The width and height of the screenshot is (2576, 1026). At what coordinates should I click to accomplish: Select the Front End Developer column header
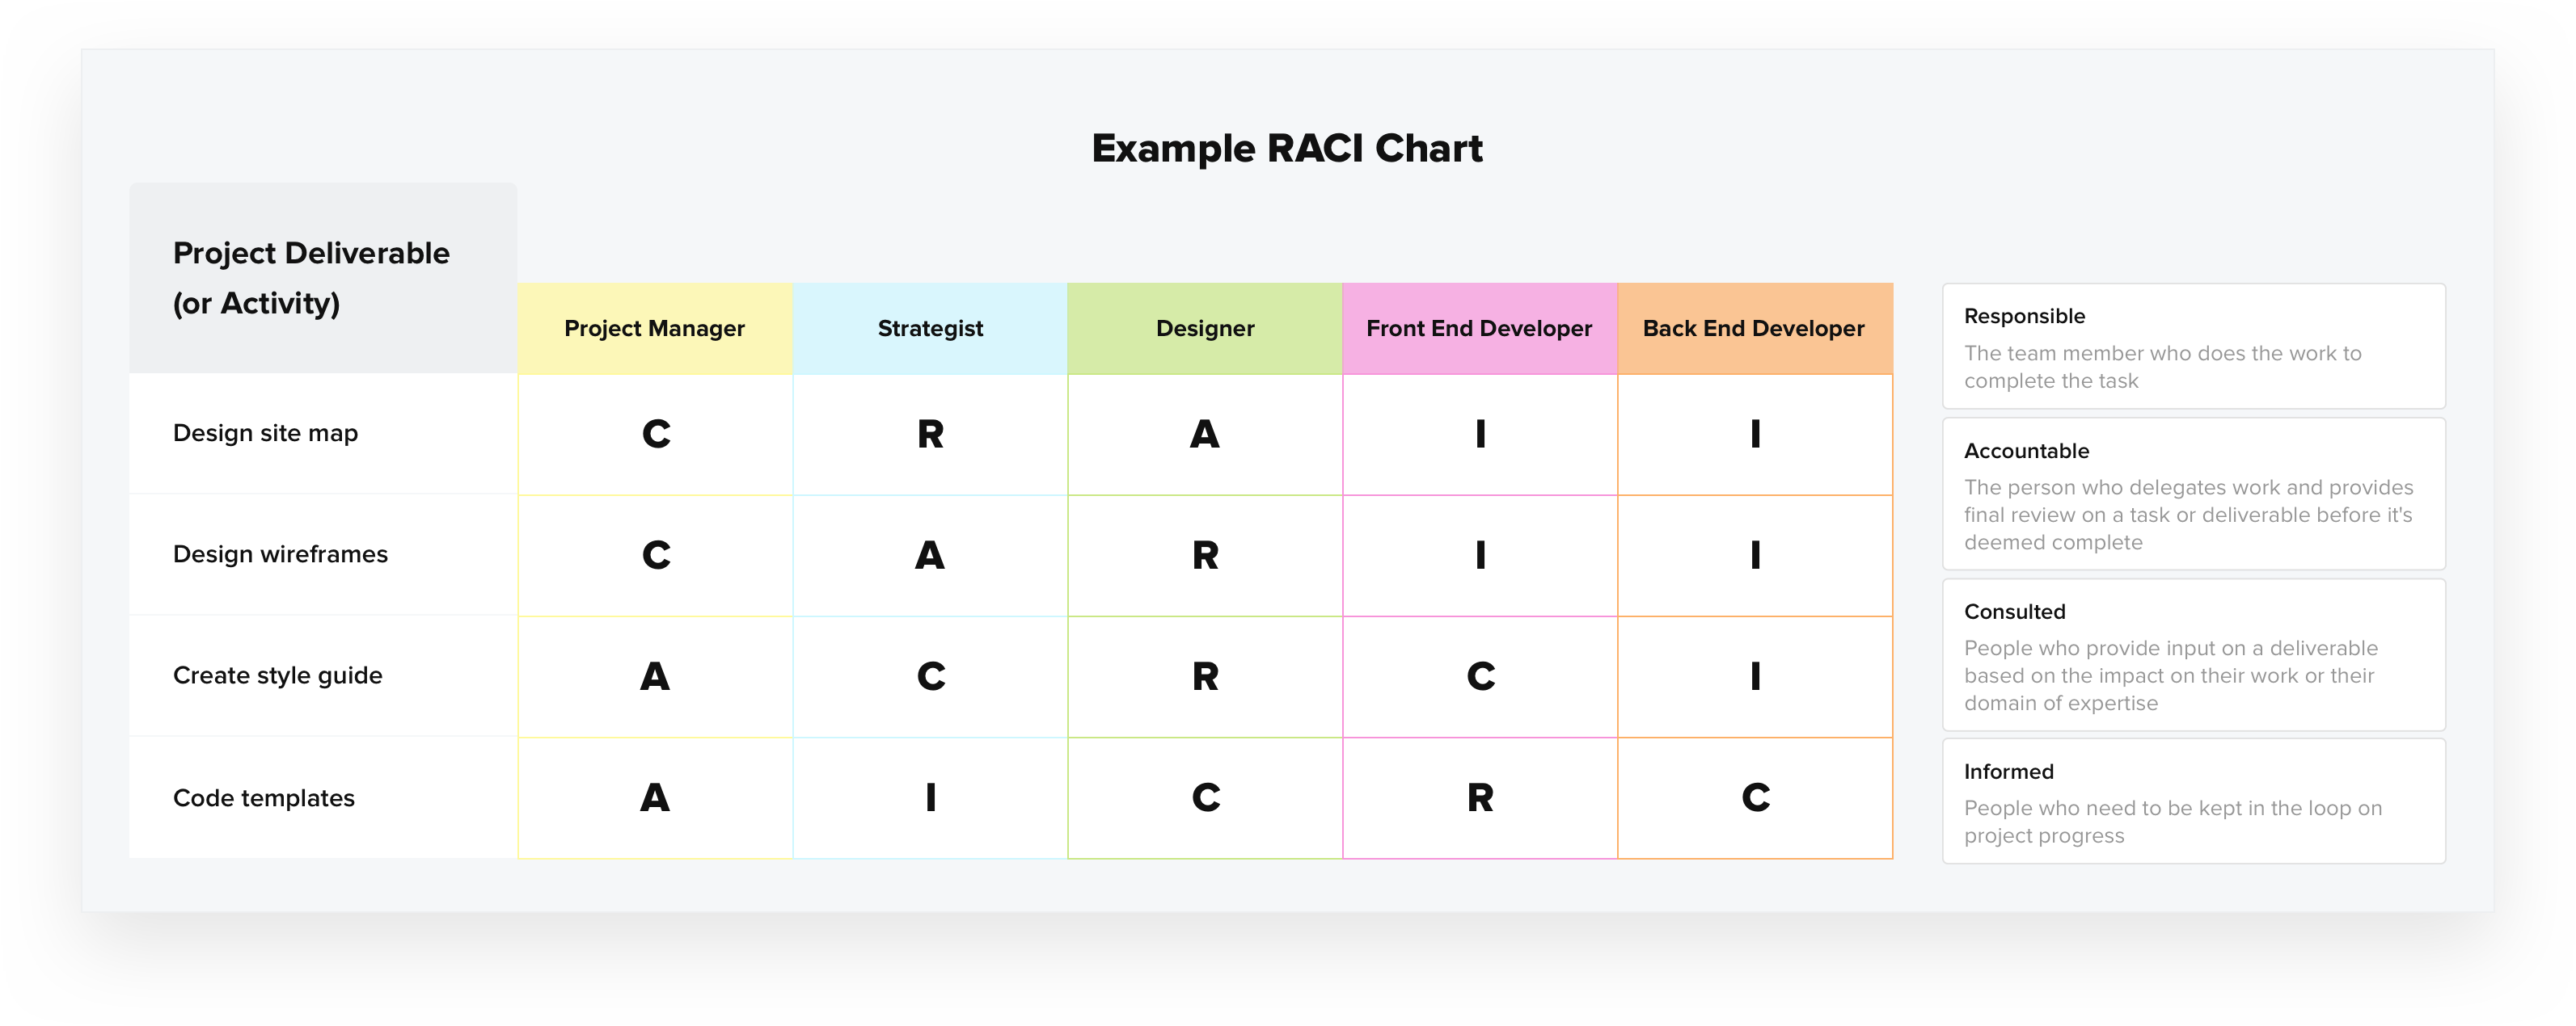point(1480,326)
